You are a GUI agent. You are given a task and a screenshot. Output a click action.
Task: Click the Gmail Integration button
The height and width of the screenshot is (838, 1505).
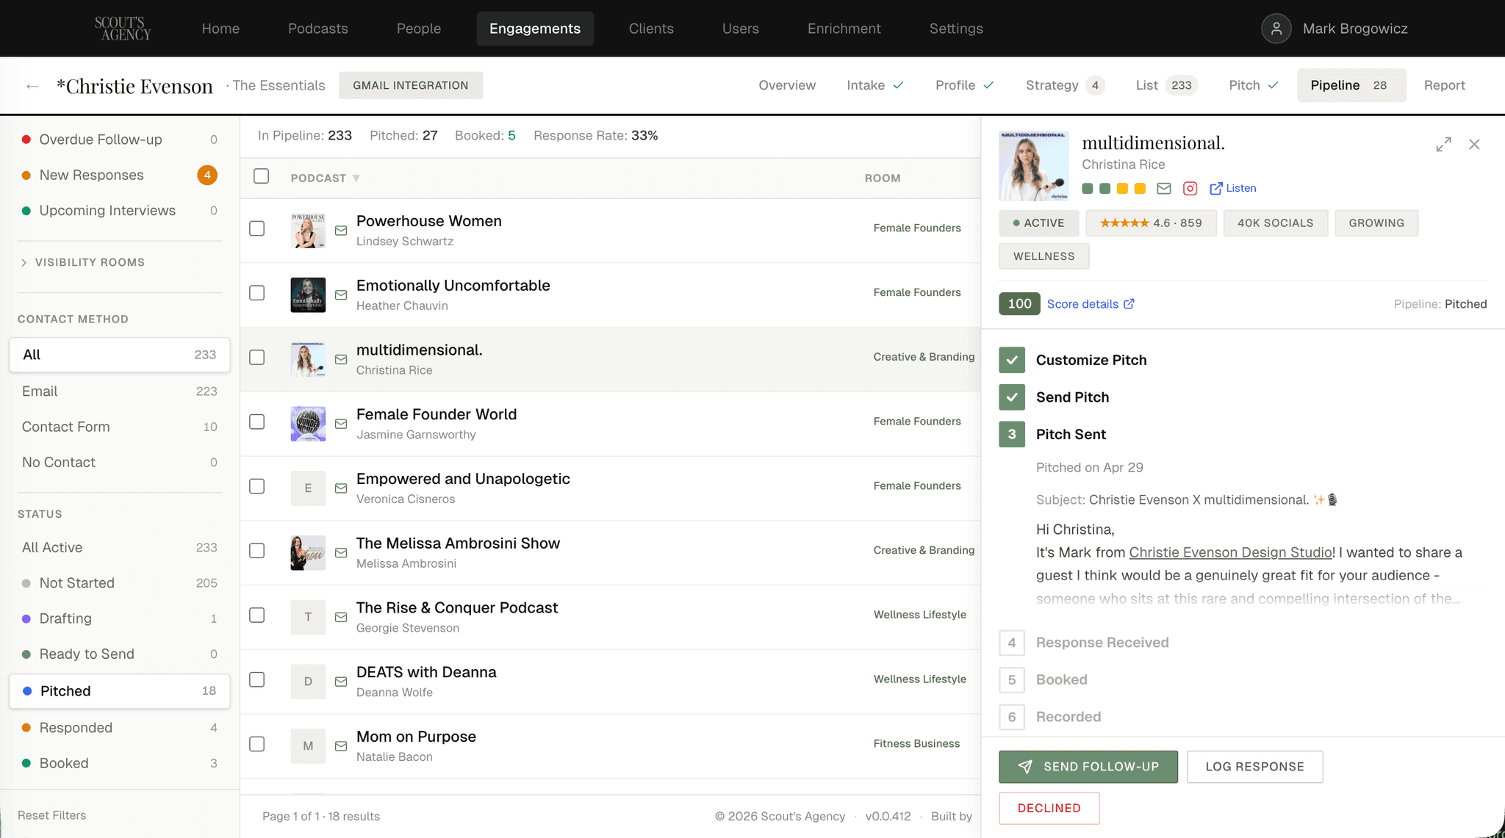(411, 85)
